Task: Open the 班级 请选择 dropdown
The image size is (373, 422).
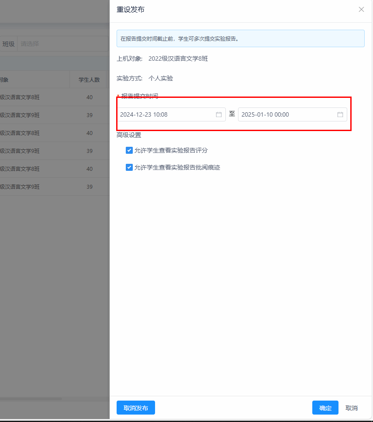Action: click(x=61, y=44)
